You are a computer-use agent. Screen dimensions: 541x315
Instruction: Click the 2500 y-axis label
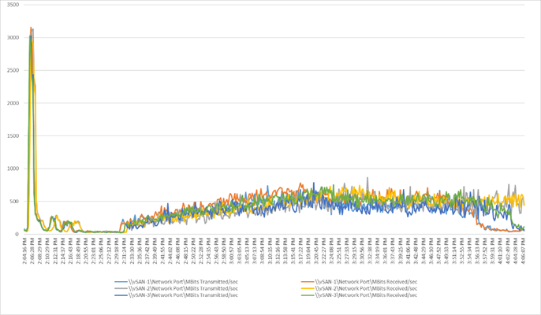[13, 70]
